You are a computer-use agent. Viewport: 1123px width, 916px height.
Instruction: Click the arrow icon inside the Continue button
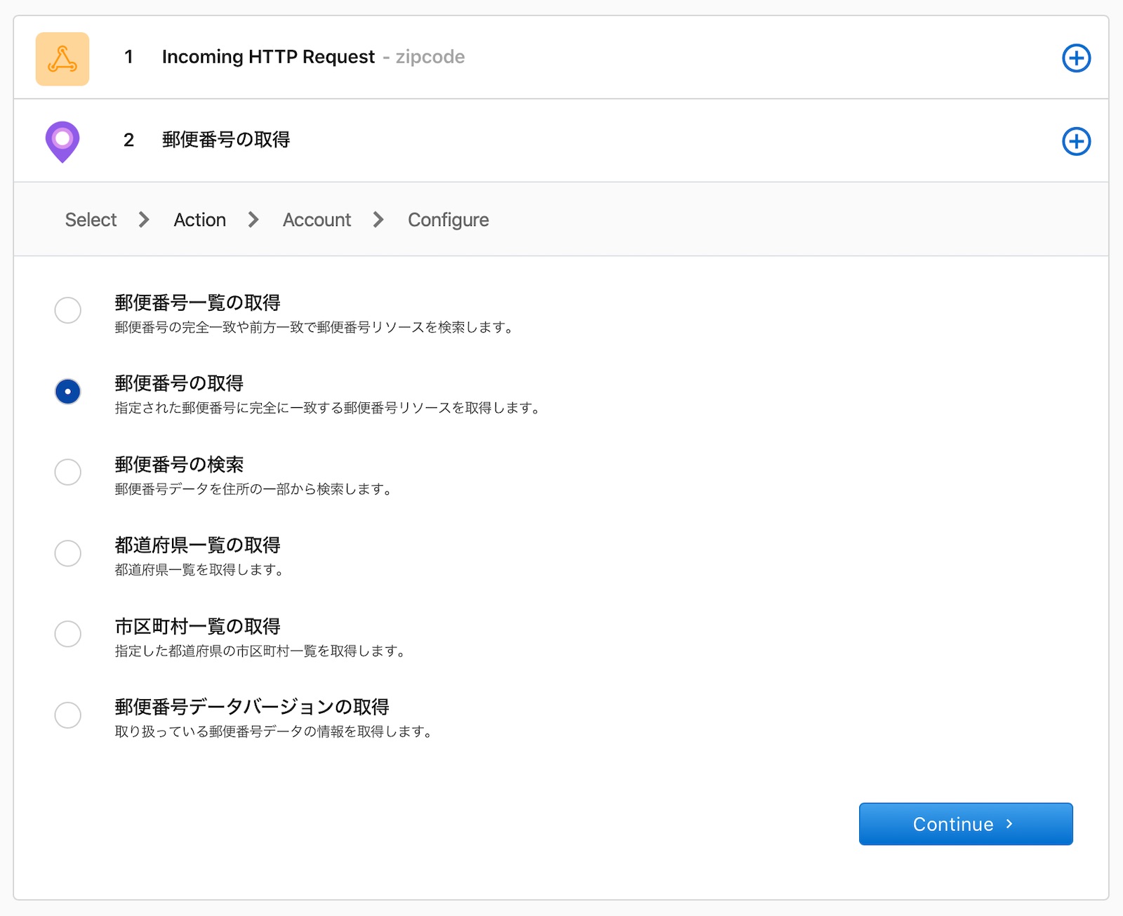click(1011, 824)
